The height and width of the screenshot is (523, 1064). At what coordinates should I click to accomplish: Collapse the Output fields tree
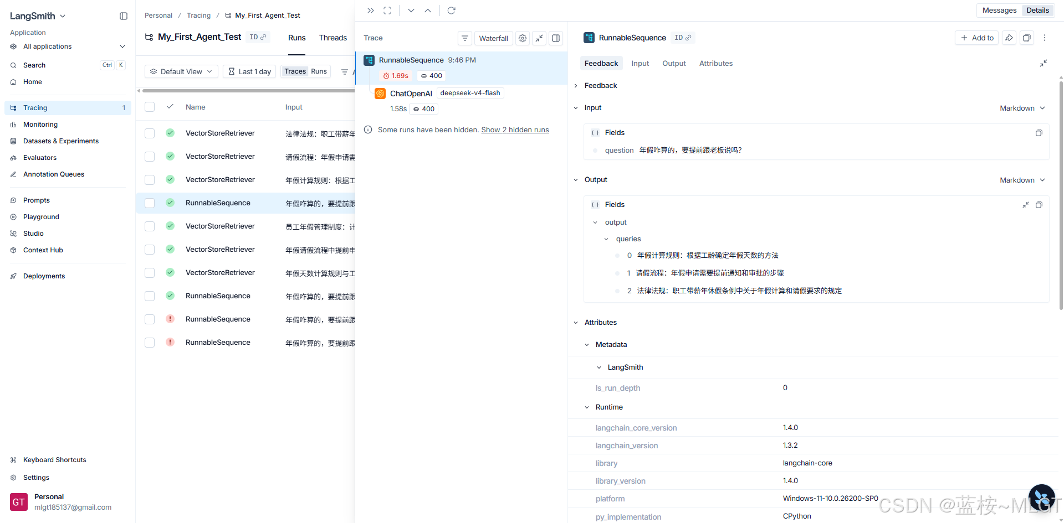coord(1026,205)
